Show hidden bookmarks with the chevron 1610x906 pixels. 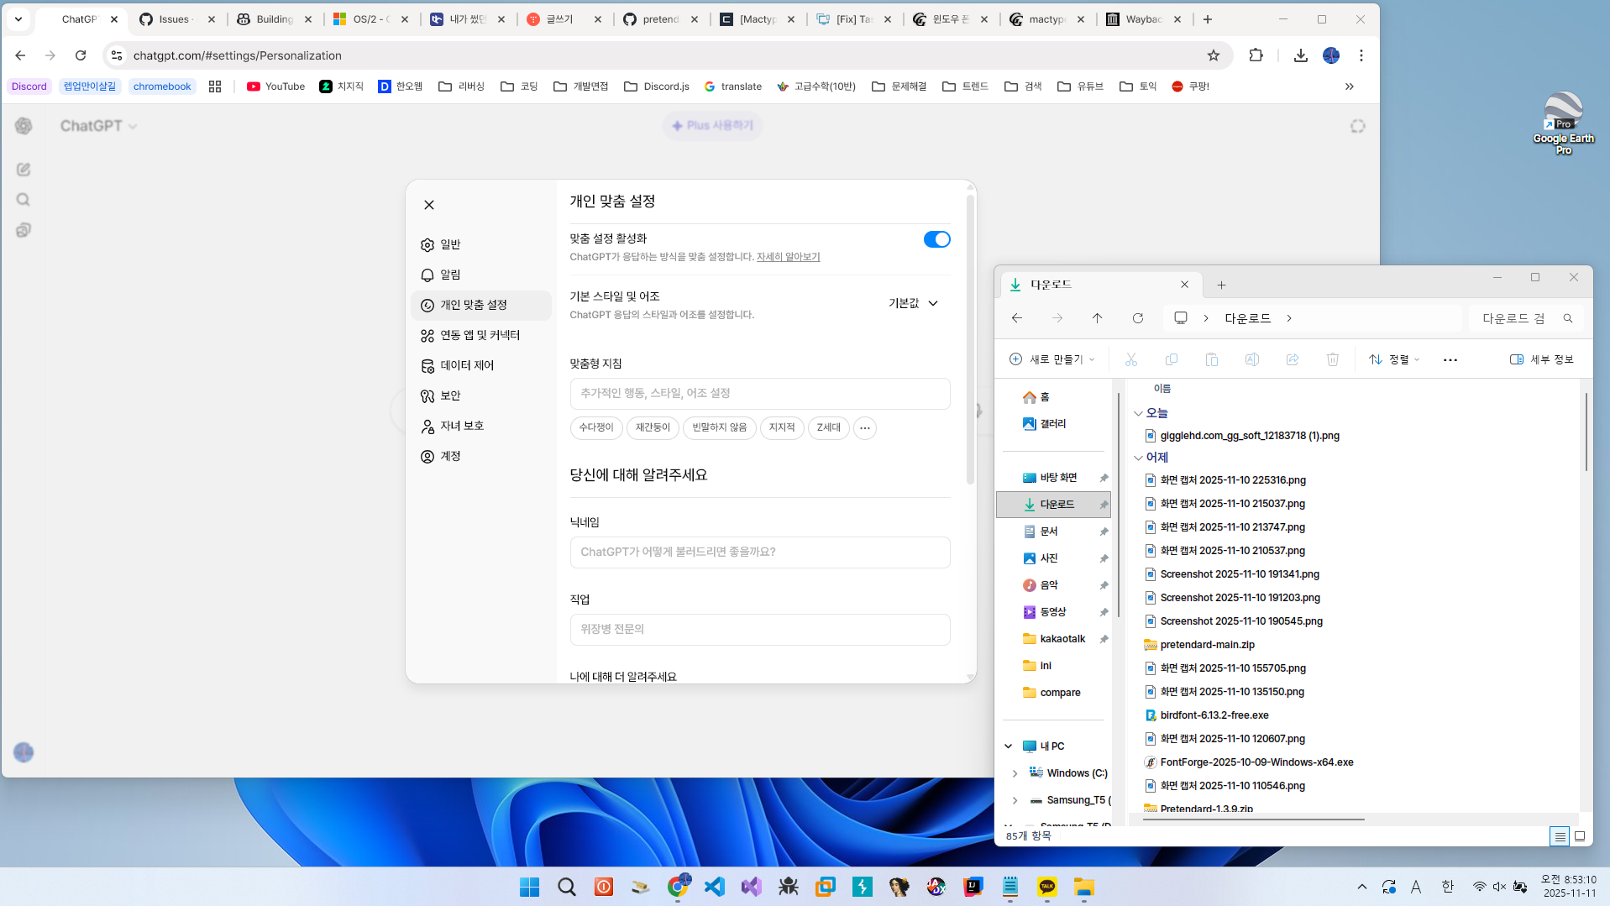point(1349,86)
